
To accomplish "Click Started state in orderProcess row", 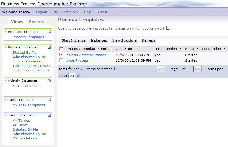I will (x=191, y=60).
